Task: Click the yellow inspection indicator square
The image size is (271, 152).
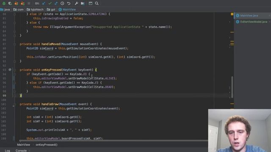Action: click(232, 14)
